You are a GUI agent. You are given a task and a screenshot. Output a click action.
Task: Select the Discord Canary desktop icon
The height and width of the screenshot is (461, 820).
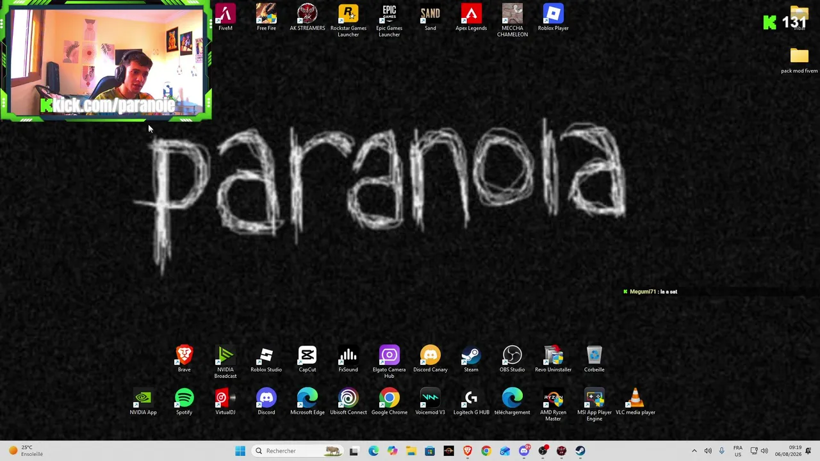pos(430,359)
